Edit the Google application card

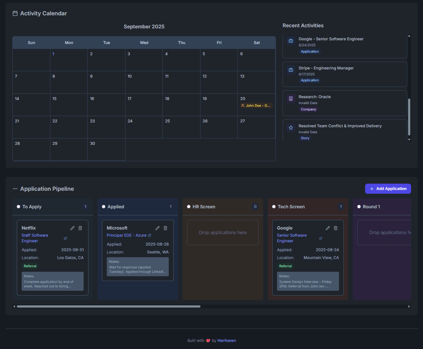click(328, 228)
